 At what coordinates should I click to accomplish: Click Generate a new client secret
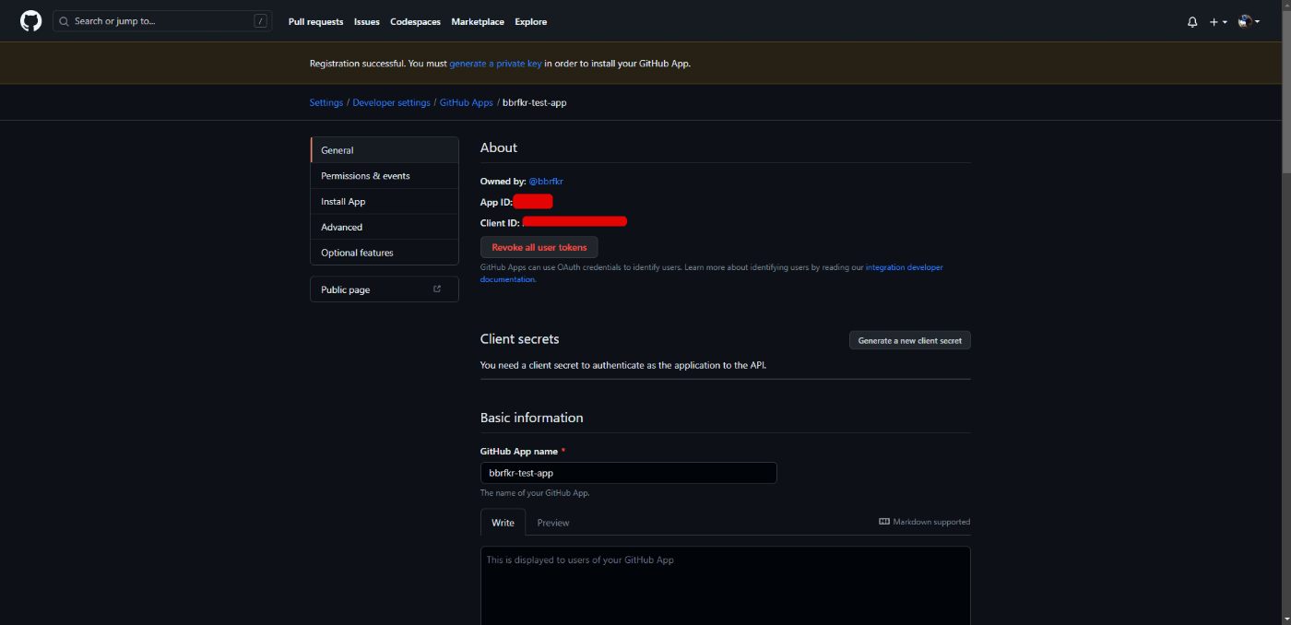[x=910, y=340]
